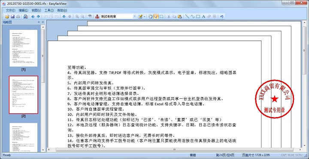The image size is (309, 159).
Task: Activate the arrow pointer selection tool
Action: click(156, 17)
